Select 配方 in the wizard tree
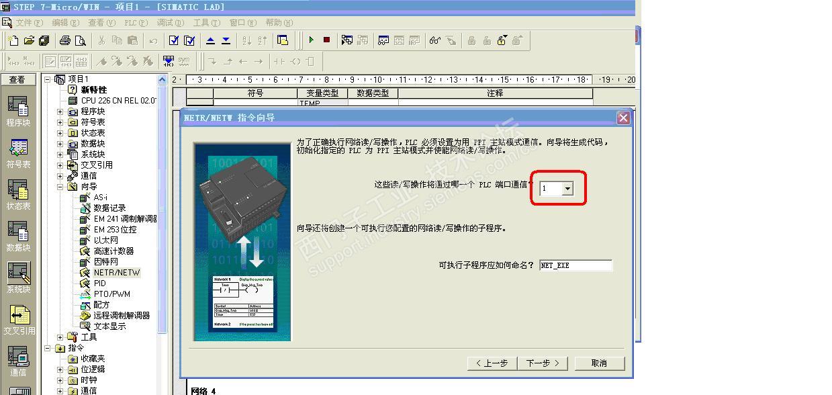Viewport: 832px width, 395px height. [101, 305]
